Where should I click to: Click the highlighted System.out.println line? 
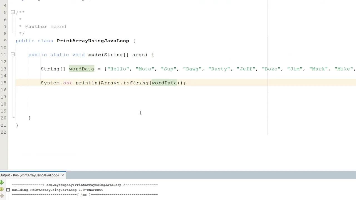111,83
